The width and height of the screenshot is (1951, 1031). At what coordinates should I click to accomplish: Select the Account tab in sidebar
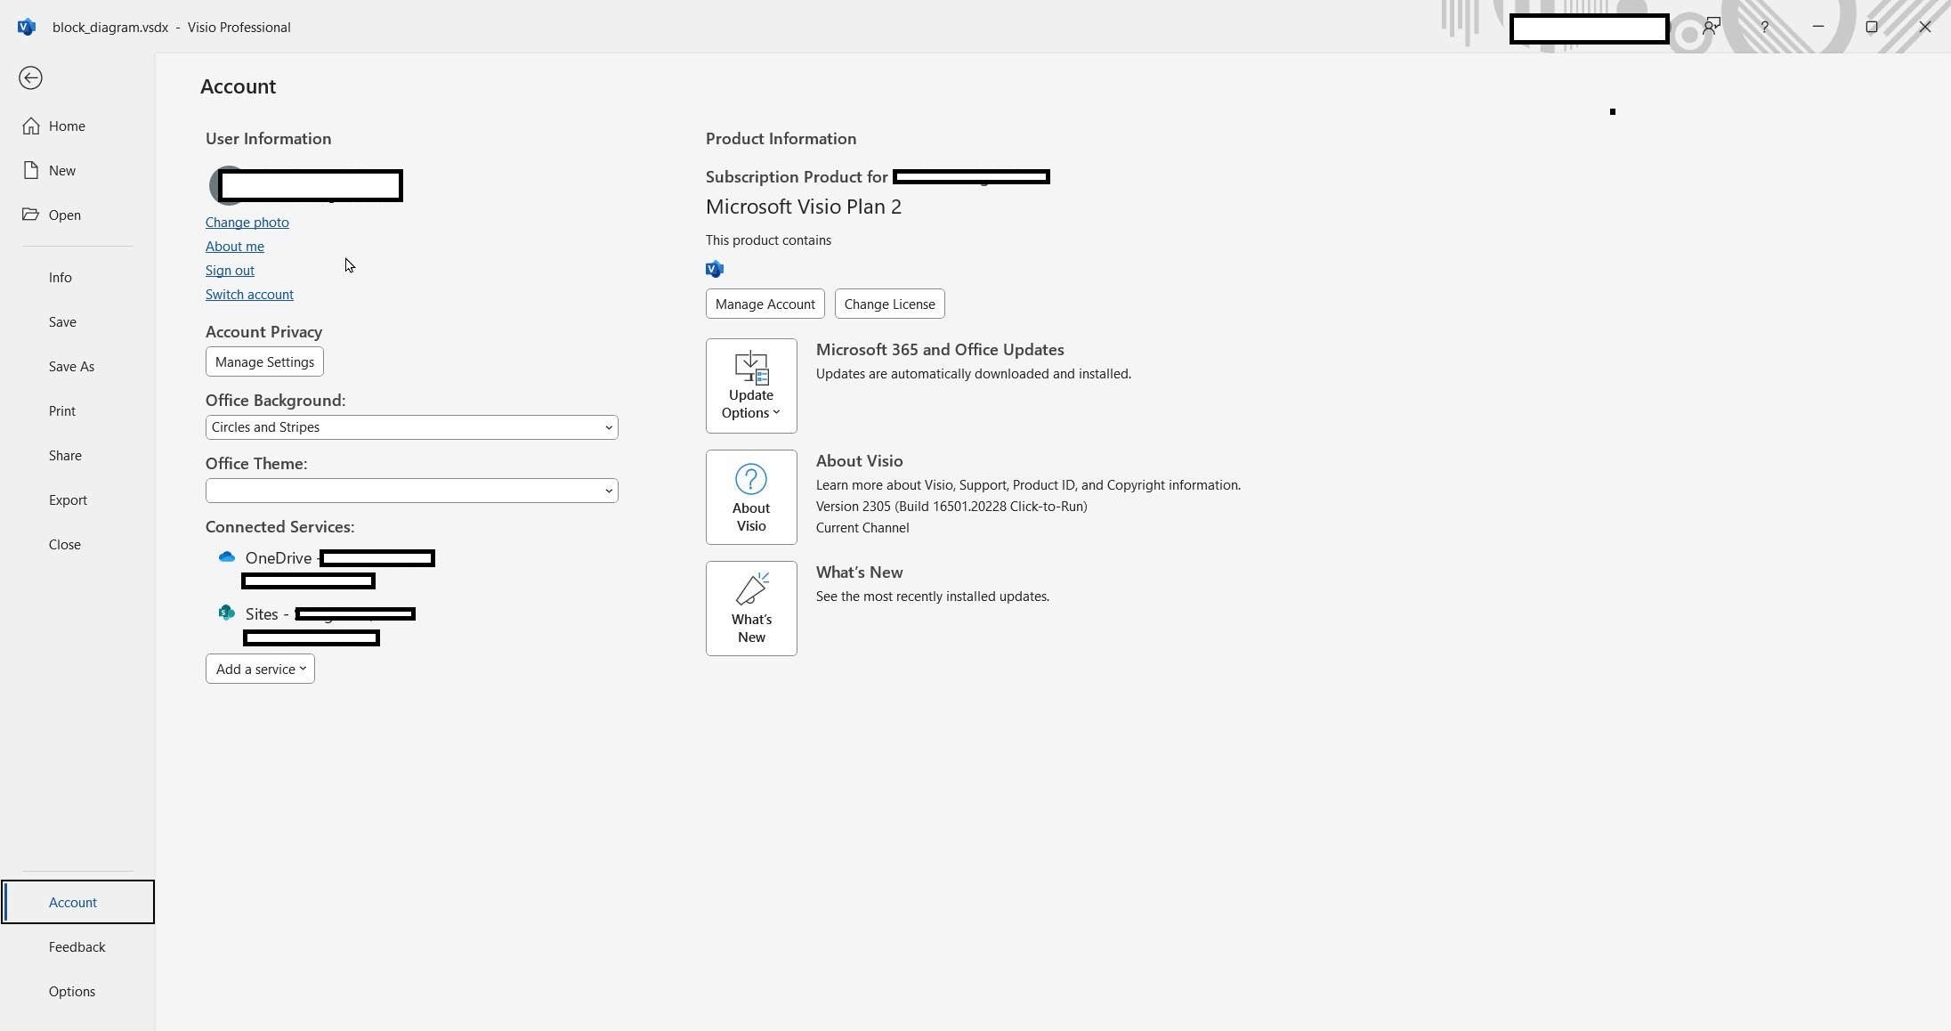[77, 902]
